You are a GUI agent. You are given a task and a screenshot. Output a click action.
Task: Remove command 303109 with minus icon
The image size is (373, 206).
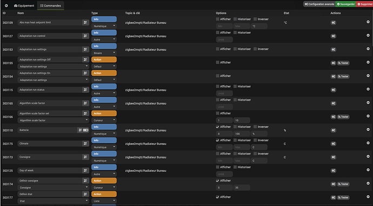tap(368, 22)
